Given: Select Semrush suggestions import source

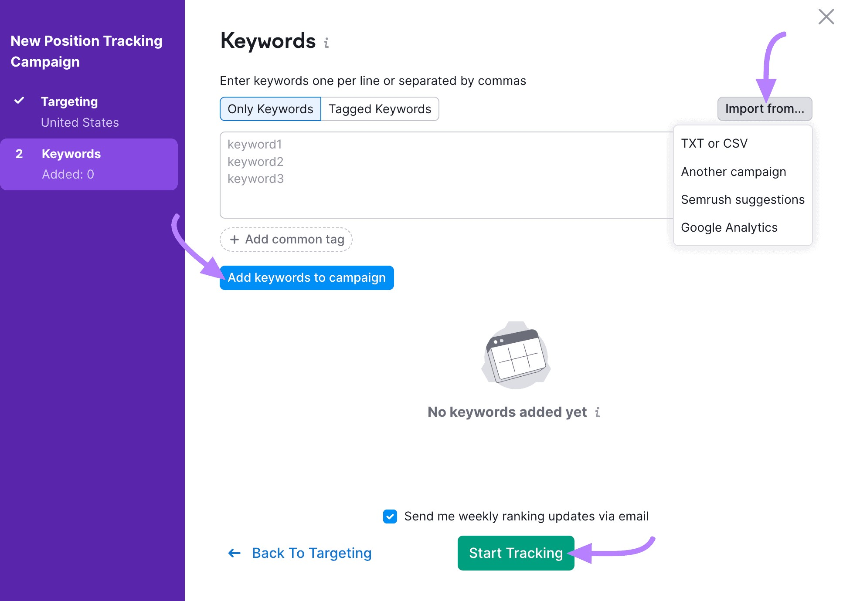Looking at the screenshot, I should pos(743,199).
